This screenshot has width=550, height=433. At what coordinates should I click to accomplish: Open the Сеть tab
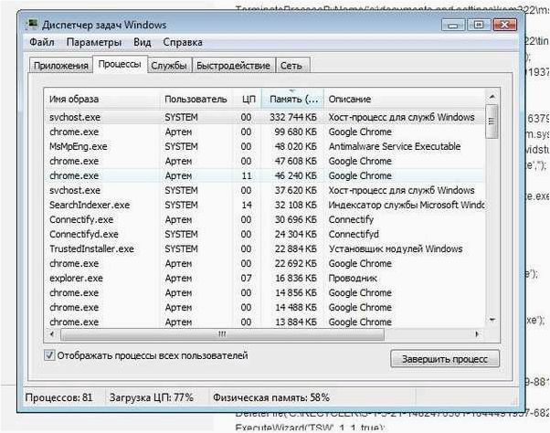click(291, 66)
